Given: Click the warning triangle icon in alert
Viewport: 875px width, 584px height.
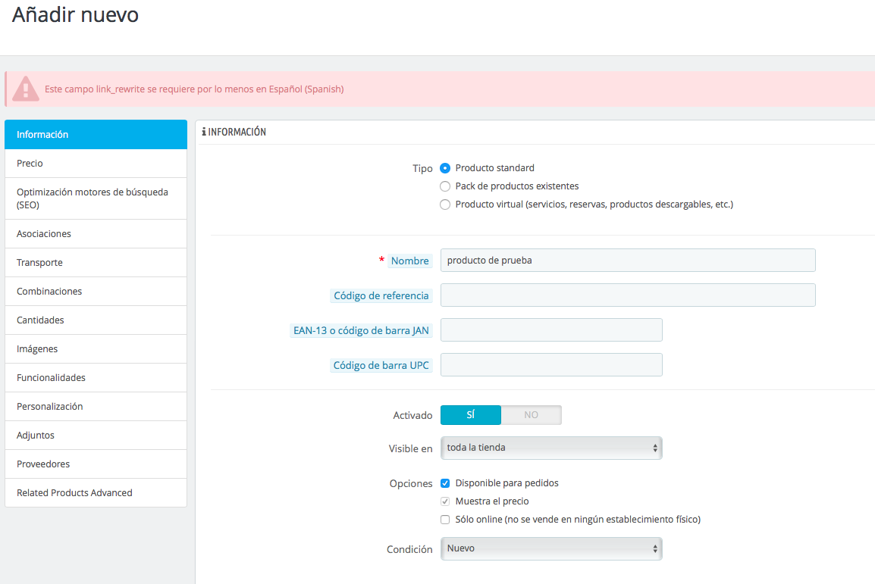Looking at the screenshot, I should coord(26,89).
